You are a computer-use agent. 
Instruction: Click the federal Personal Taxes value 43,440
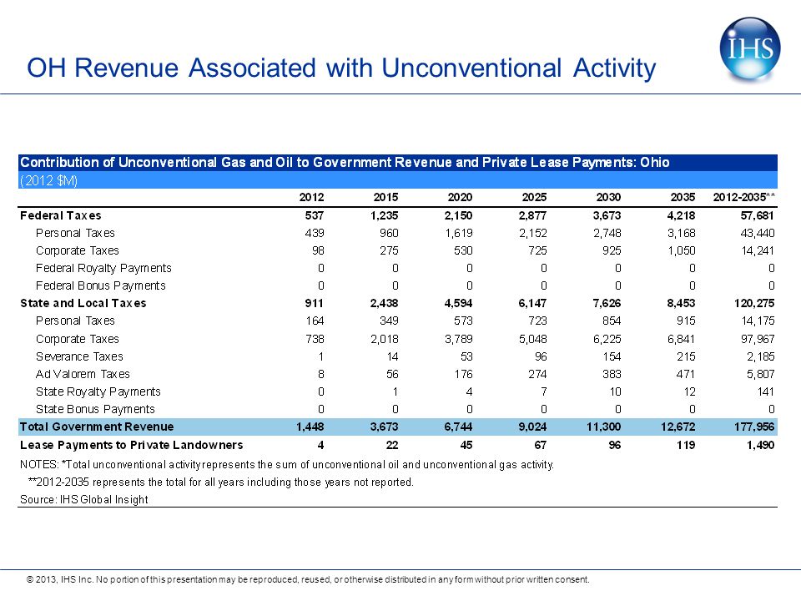point(758,233)
